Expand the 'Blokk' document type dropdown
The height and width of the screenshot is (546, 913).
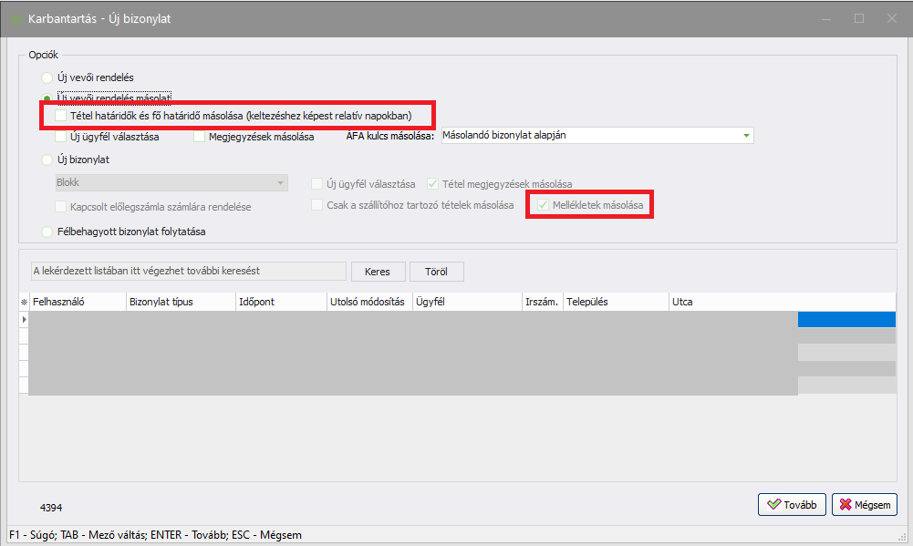pyautogui.click(x=280, y=182)
